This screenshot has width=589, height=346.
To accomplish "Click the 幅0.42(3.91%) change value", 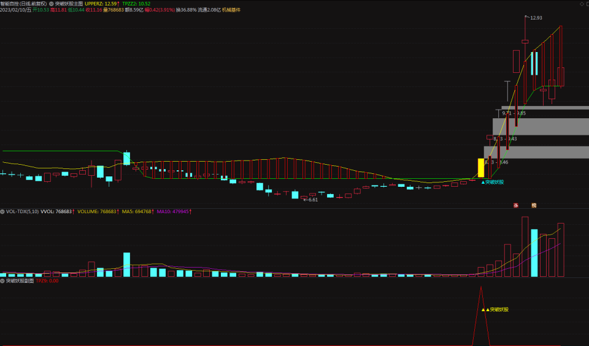I will pos(160,10).
